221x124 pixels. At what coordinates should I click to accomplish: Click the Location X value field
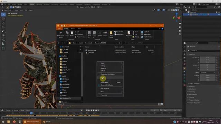208,58
